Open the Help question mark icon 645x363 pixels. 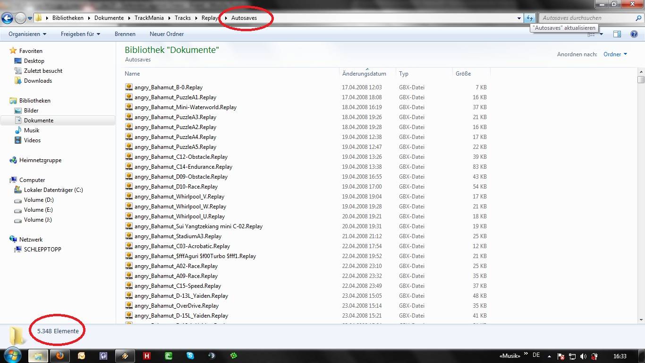pos(634,34)
